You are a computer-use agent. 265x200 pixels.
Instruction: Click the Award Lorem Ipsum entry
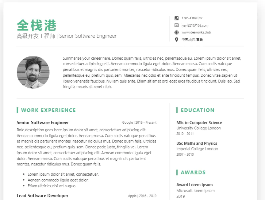(194, 185)
